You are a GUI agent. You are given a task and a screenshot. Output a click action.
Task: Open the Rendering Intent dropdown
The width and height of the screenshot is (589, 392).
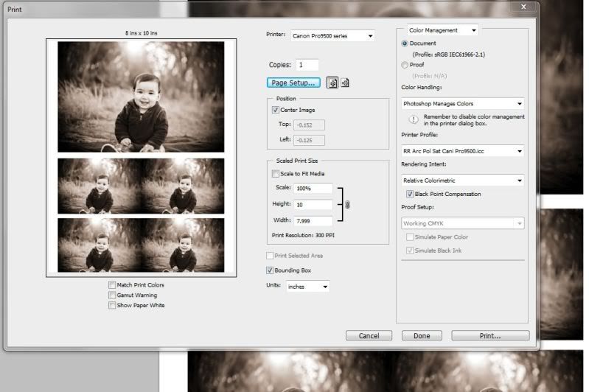tap(462, 180)
